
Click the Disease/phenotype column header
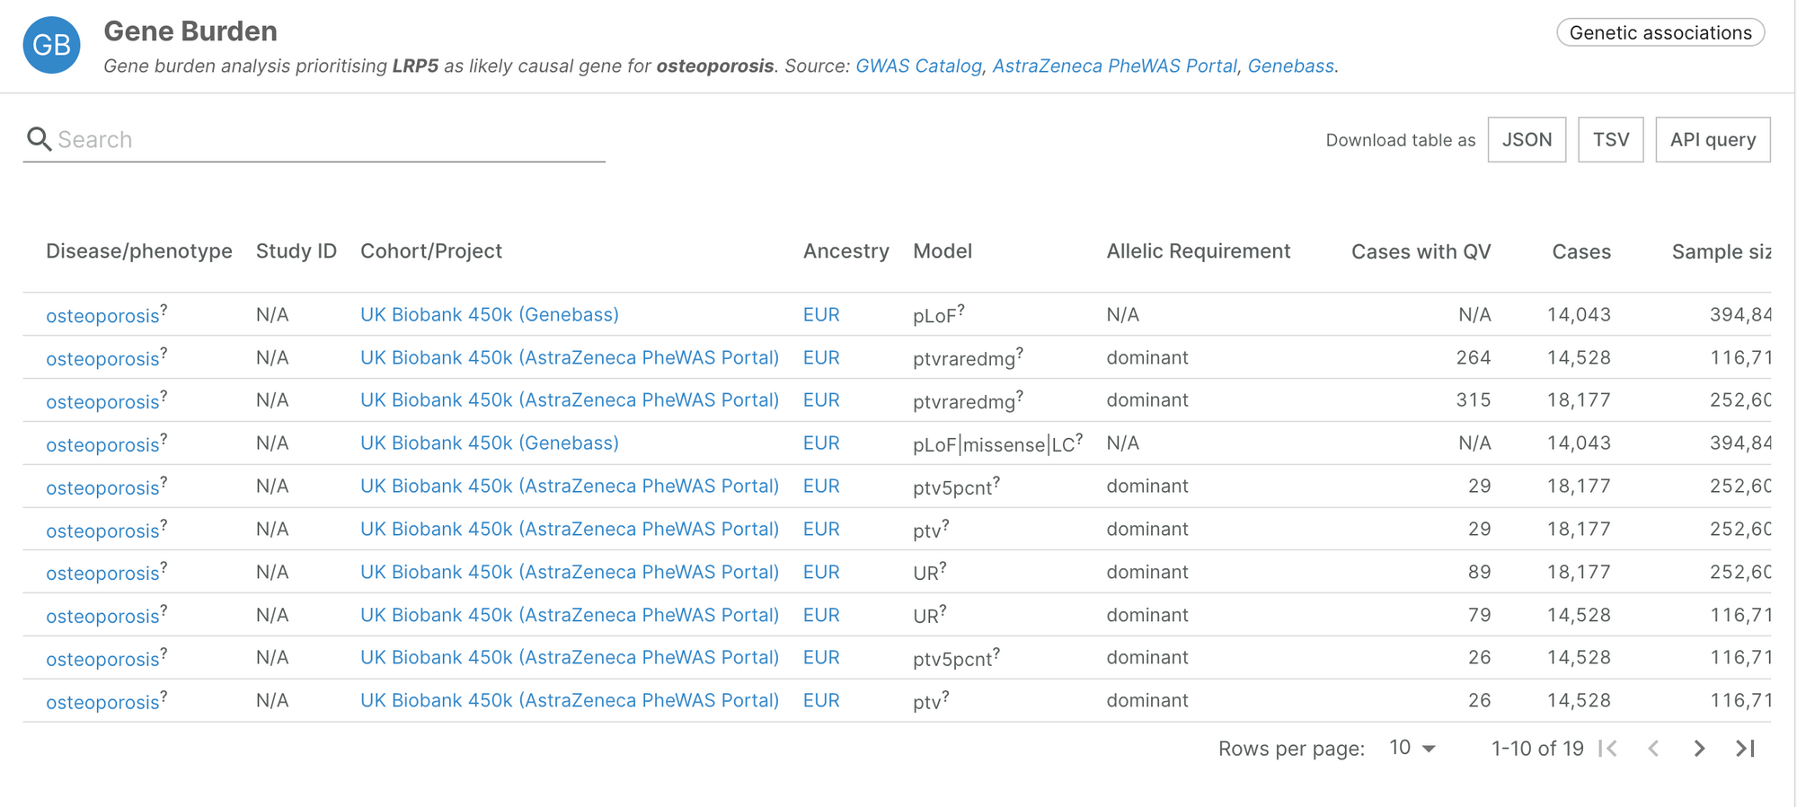139,251
